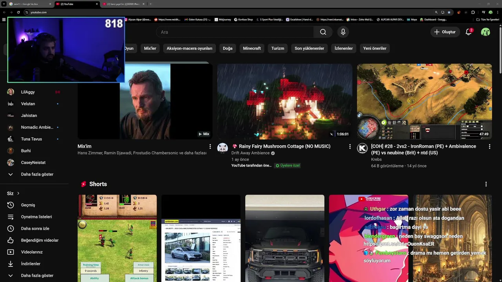This screenshot has height=282, width=502.
Task: Focus the YouTube Ara search field
Action: tap(235, 32)
